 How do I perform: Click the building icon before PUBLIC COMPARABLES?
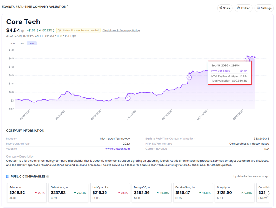8,177
